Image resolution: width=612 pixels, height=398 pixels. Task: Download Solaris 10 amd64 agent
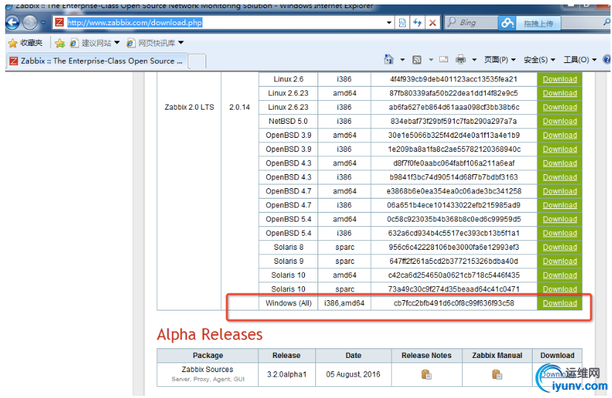point(559,275)
